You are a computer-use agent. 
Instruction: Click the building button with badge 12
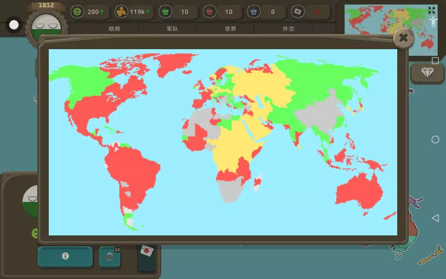pyautogui.click(x=110, y=257)
